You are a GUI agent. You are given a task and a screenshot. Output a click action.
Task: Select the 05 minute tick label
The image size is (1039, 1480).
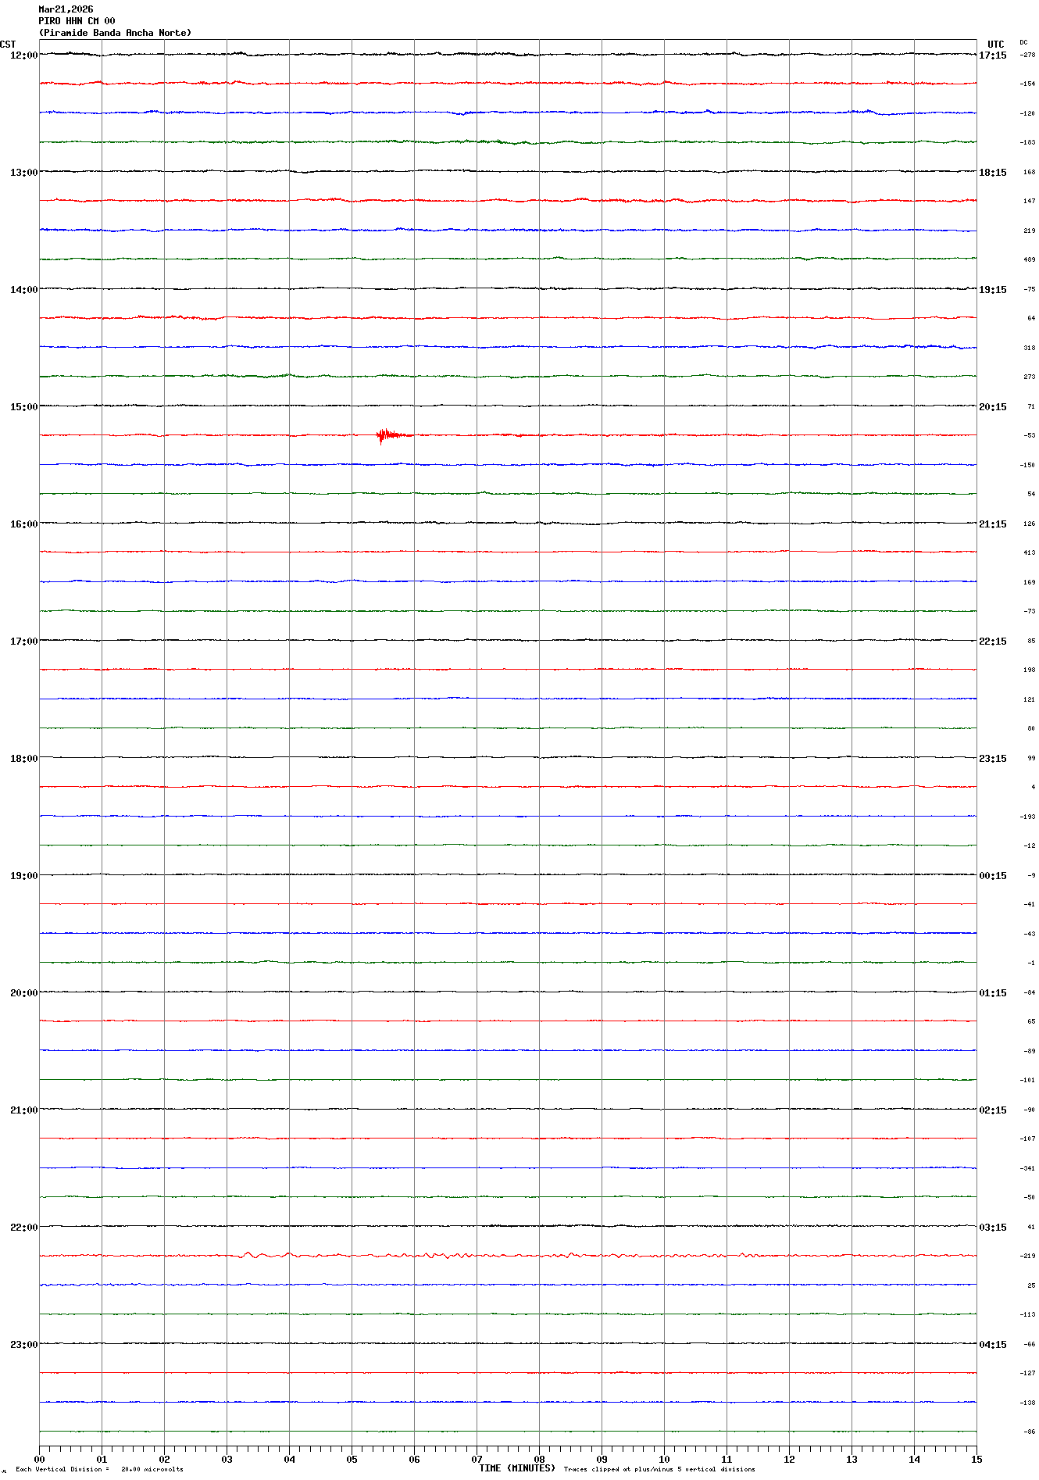[352, 1459]
